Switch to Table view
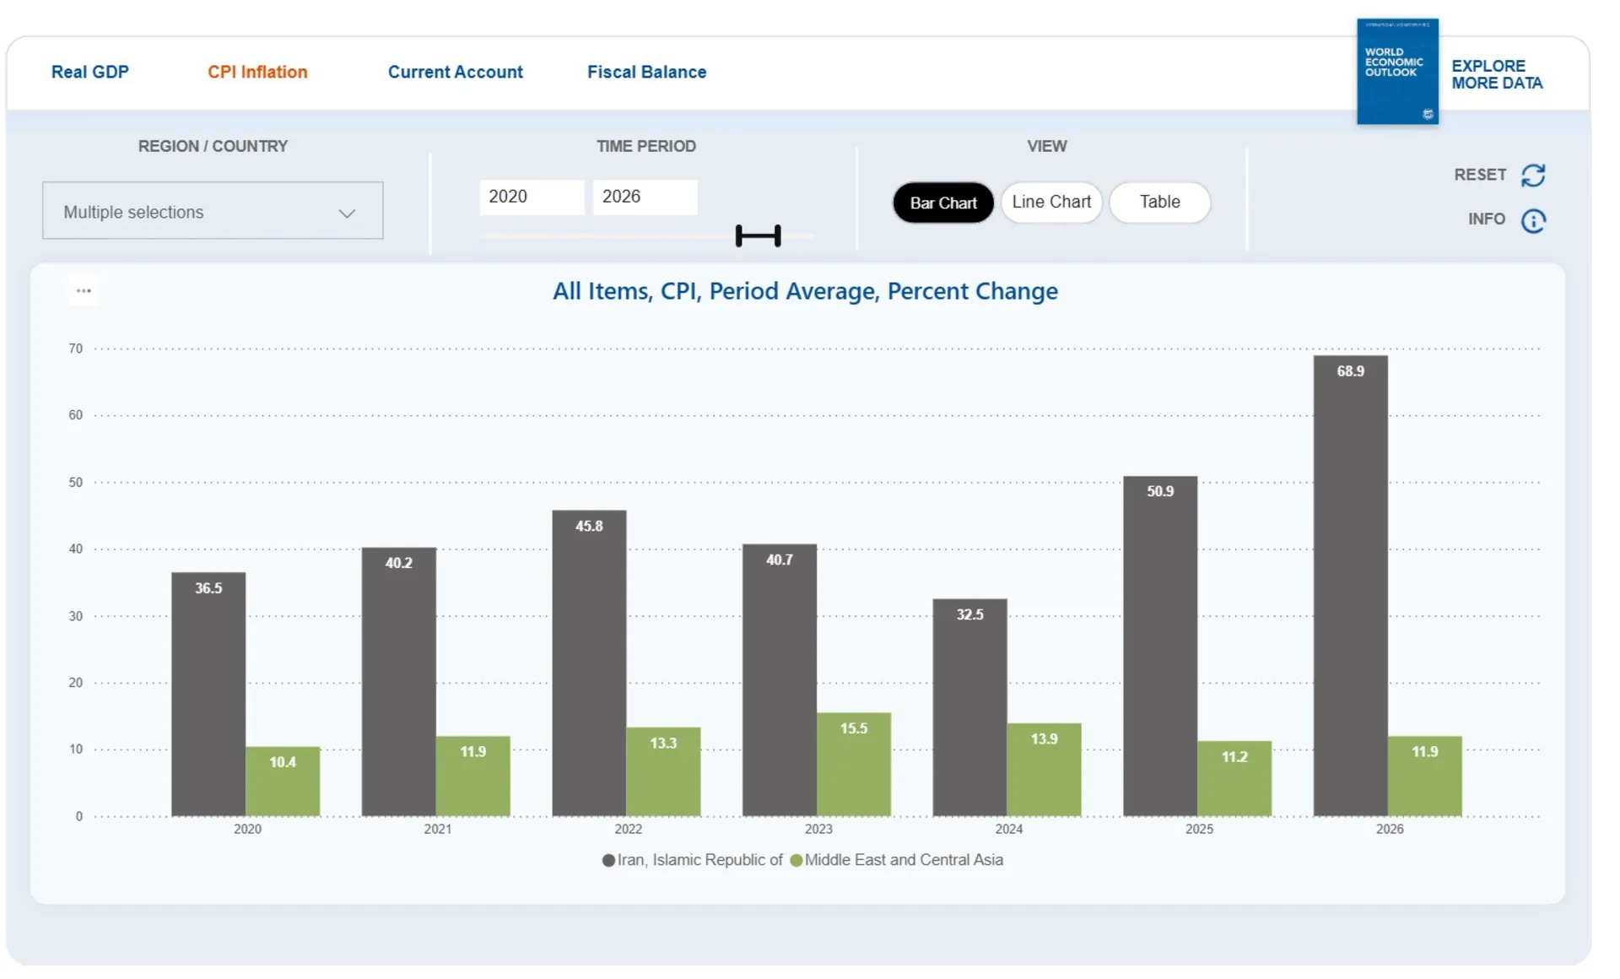Image resolution: width=1620 pixels, height=979 pixels. point(1159,203)
